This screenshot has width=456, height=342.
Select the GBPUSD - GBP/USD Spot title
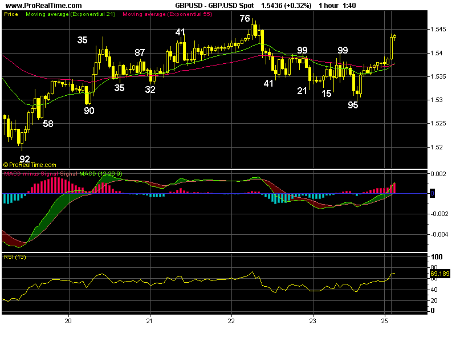point(214,6)
